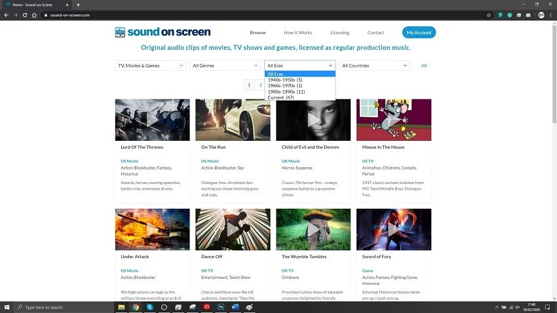Open the Sword of Fury title

pyautogui.click(x=376, y=257)
